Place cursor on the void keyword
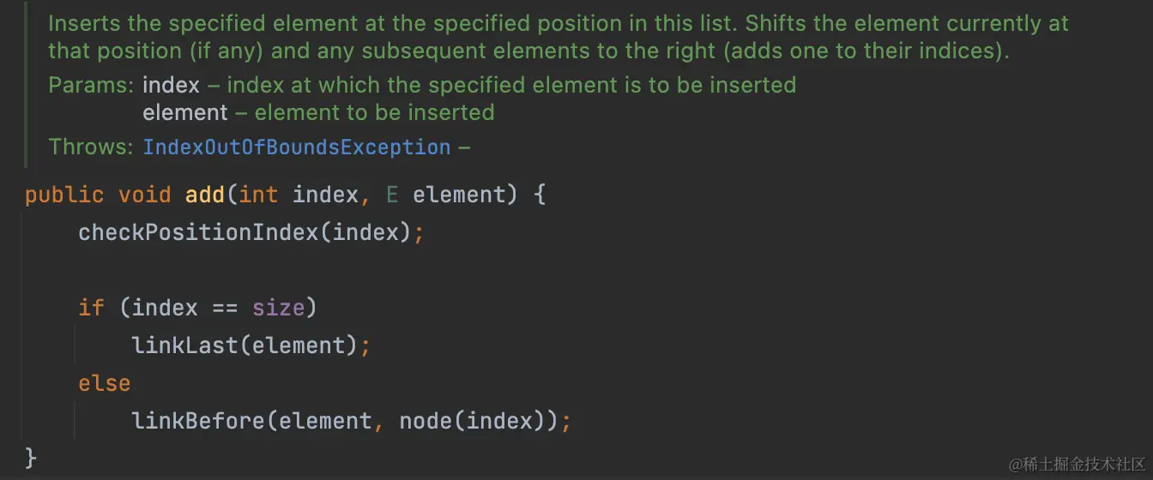Viewport: 1153px width, 480px height. point(144,195)
